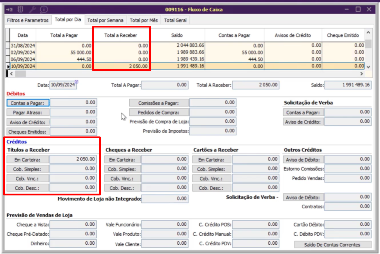The width and height of the screenshot is (380, 254).
Task: Click Contas a Pagar in Solicitação de Verba
Action: point(303,113)
